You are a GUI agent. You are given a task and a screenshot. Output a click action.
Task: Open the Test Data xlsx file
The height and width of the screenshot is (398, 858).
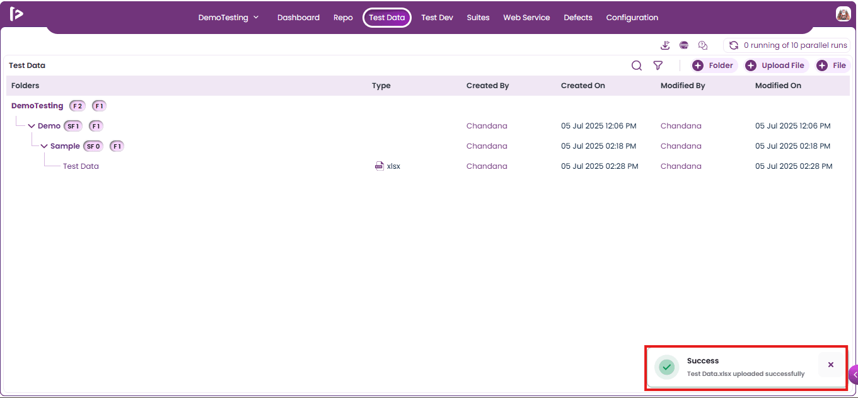click(x=81, y=166)
